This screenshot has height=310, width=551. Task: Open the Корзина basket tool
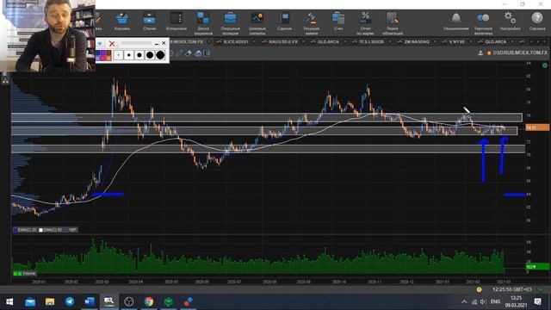pos(122,22)
